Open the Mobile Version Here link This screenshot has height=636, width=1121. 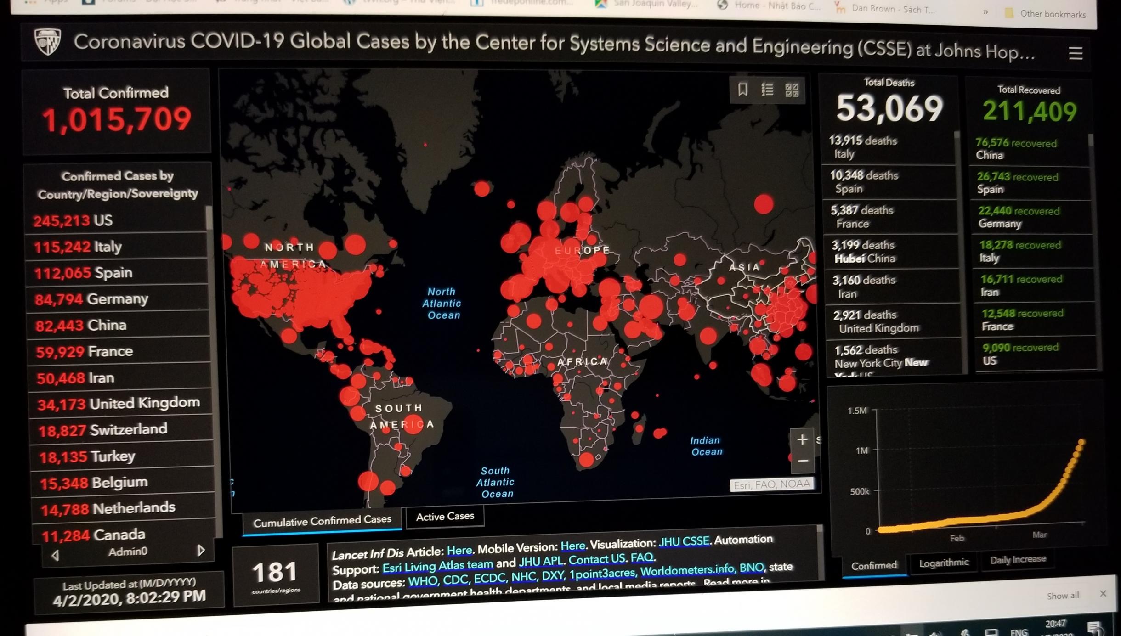click(x=573, y=546)
